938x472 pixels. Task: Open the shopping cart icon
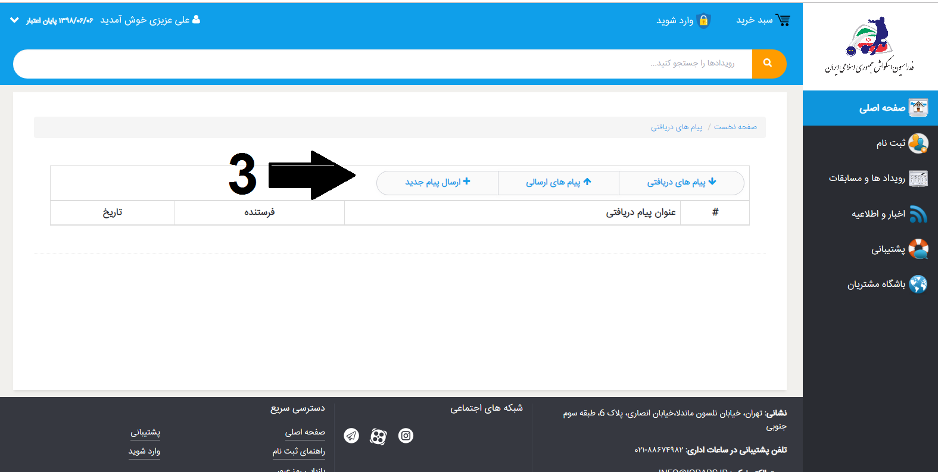pos(783,20)
